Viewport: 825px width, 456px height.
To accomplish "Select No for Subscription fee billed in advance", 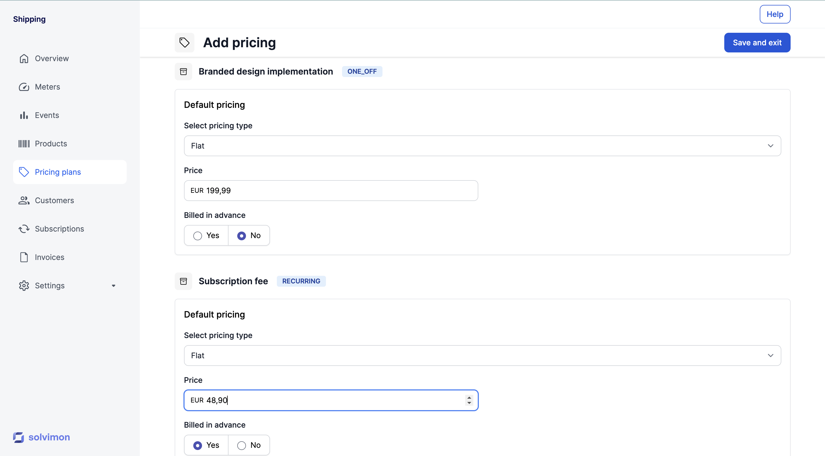I will pyautogui.click(x=242, y=445).
